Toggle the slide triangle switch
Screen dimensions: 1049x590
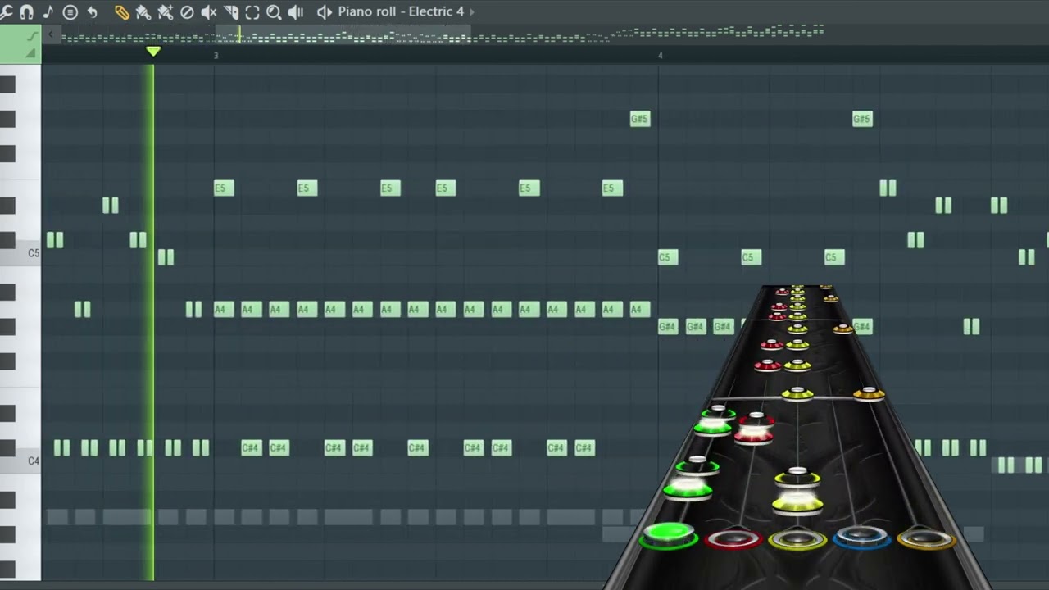pyautogui.click(x=31, y=53)
